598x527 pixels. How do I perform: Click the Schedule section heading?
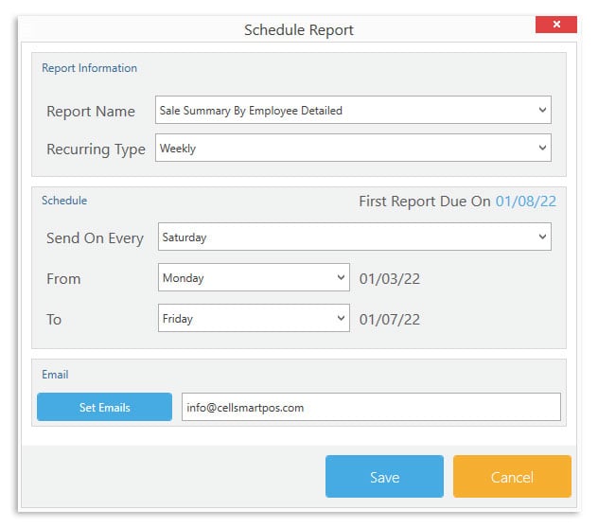pyautogui.click(x=64, y=201)
